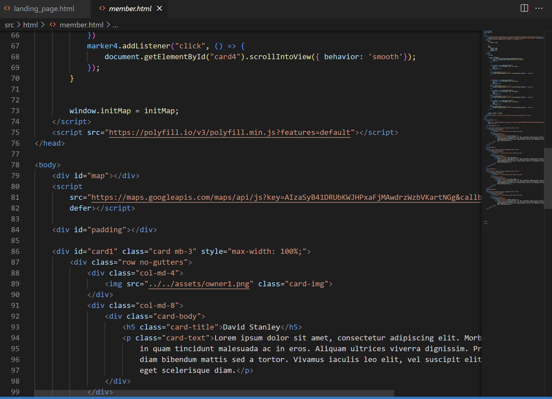Click the HTML file icon on landing_page.html tab
552x399 pixels.
7,9
